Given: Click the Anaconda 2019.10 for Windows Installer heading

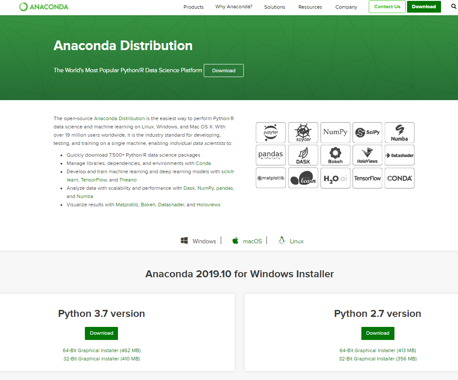Looking at the screenshot, I should pos(239,274).
